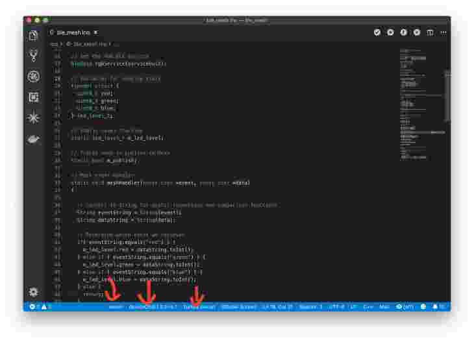Click the 'String eventString' code line
The width and height of the screenshot is (474, 342).
coord(129,213)
